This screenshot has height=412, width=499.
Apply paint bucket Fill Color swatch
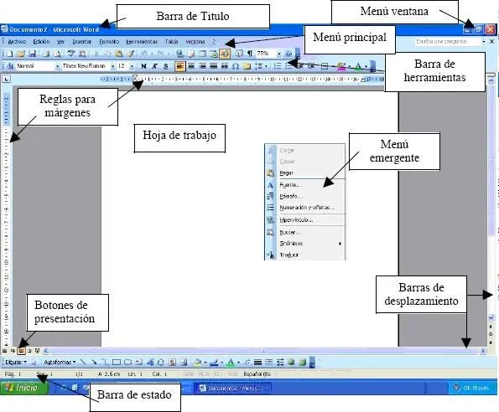[198, 362]
